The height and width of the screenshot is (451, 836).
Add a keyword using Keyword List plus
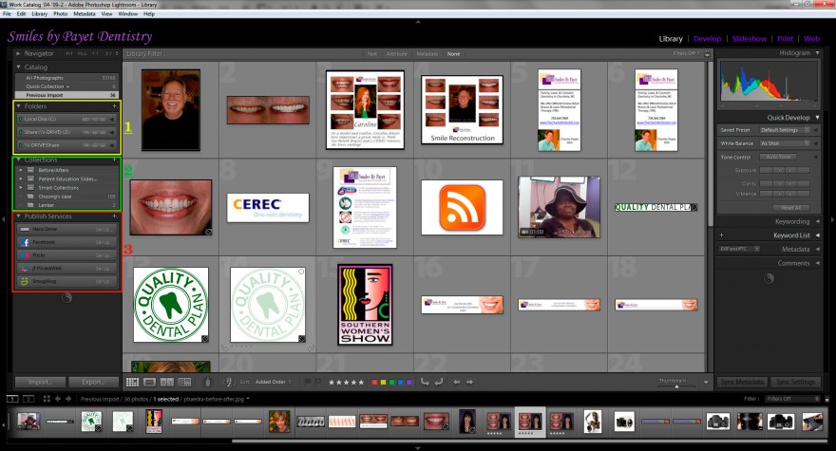(721, 235)
